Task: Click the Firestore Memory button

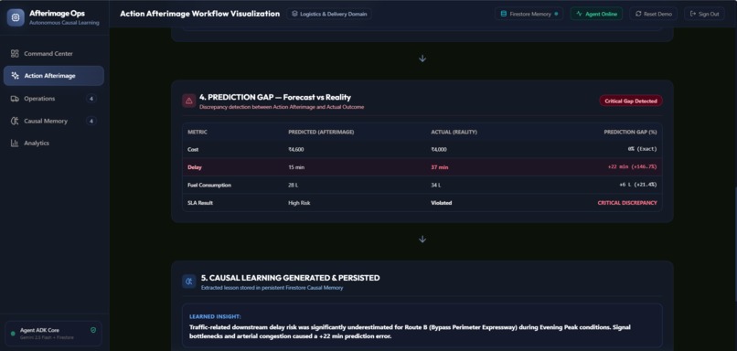Action: click(x=529, y=14)
